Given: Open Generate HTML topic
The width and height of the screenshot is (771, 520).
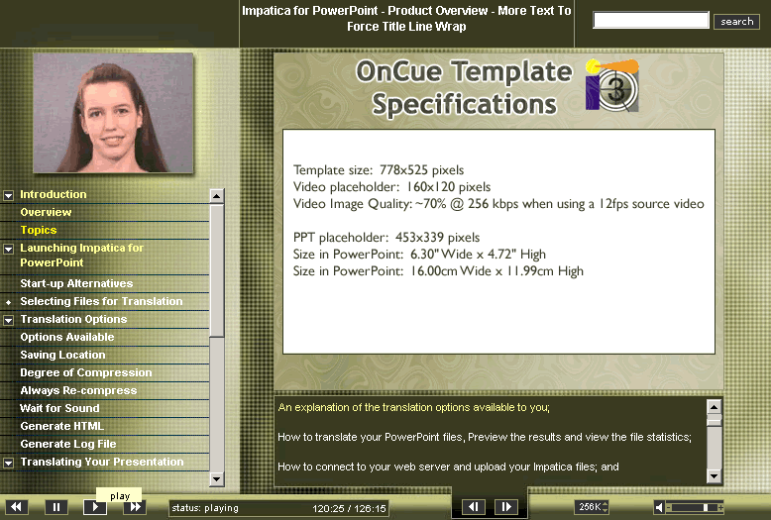Looking at the screenshot, I should pyautogui.click(x=62, y=426).
